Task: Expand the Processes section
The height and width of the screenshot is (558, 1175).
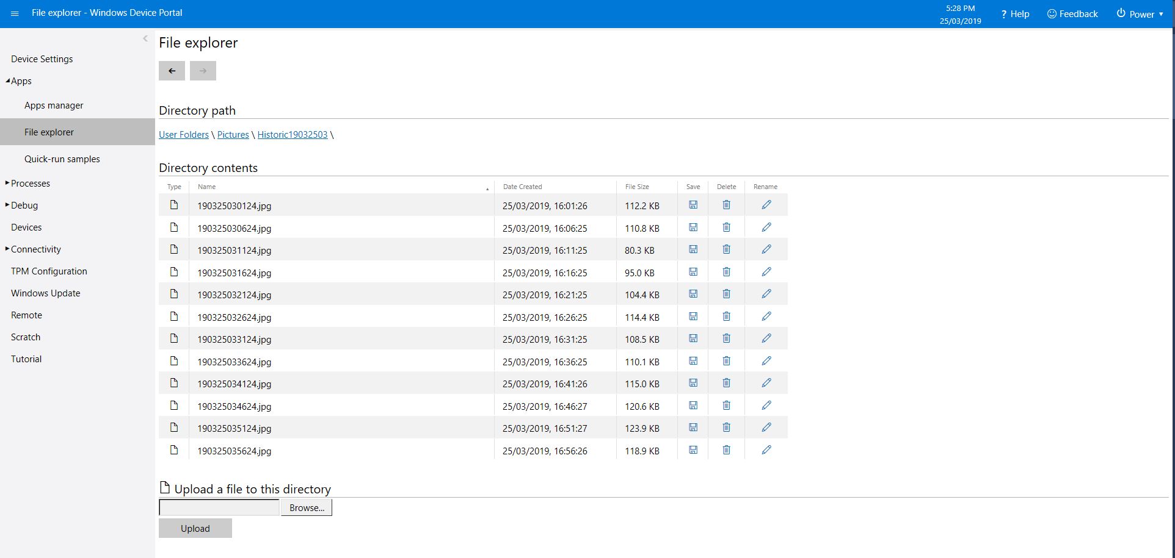Action: (7, 183)
